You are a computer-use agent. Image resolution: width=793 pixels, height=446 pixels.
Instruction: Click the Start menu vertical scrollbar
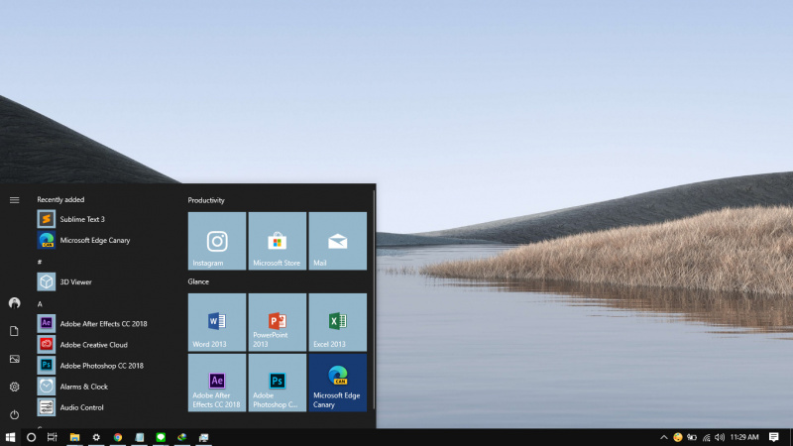click(374, 299)
